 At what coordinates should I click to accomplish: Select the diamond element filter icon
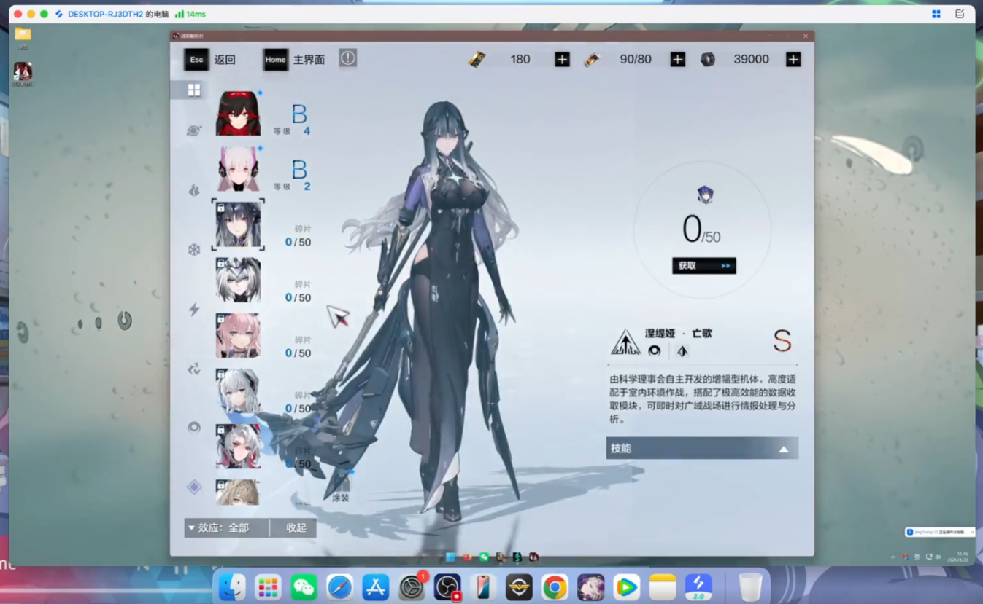tap(194, 487)
